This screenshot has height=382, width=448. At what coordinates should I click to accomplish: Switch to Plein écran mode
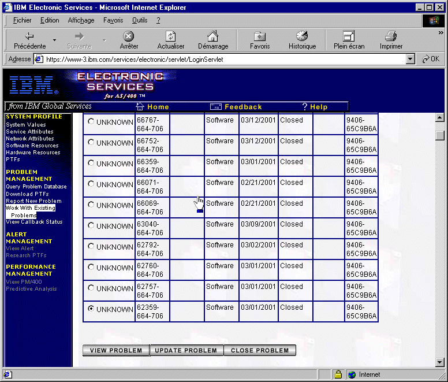pyautogui.click(x=349, y=40)
